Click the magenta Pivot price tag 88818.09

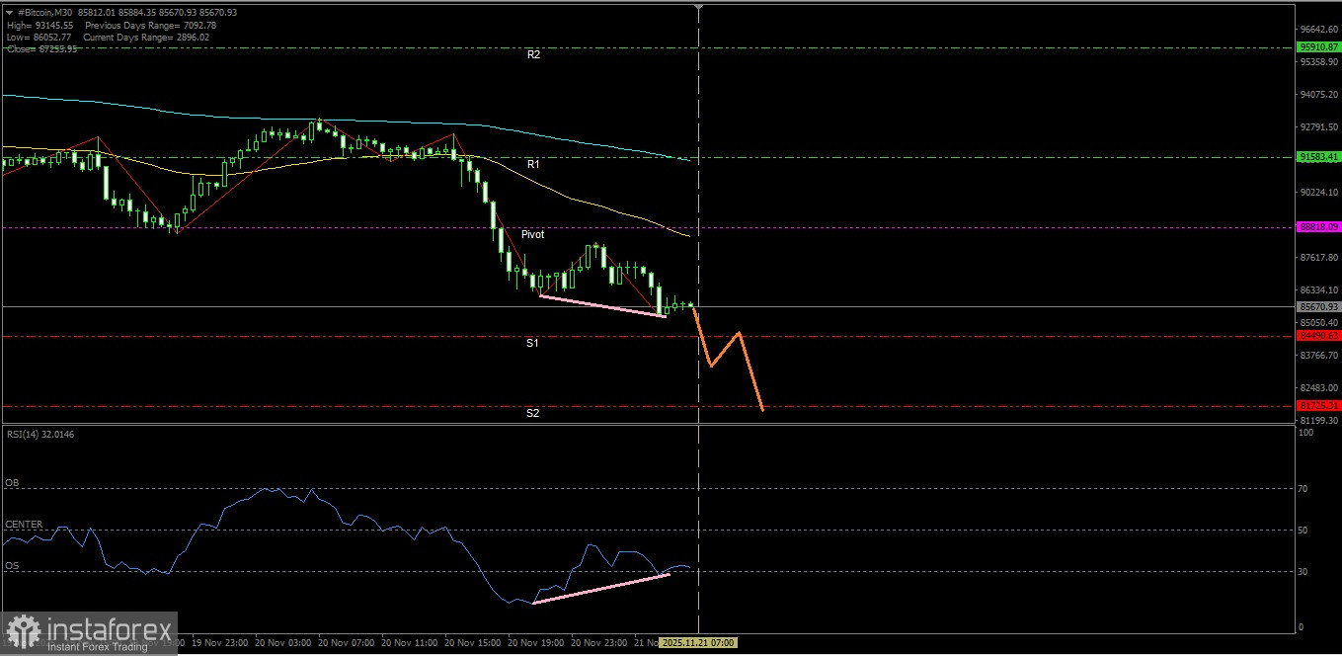coord(1320,227)
